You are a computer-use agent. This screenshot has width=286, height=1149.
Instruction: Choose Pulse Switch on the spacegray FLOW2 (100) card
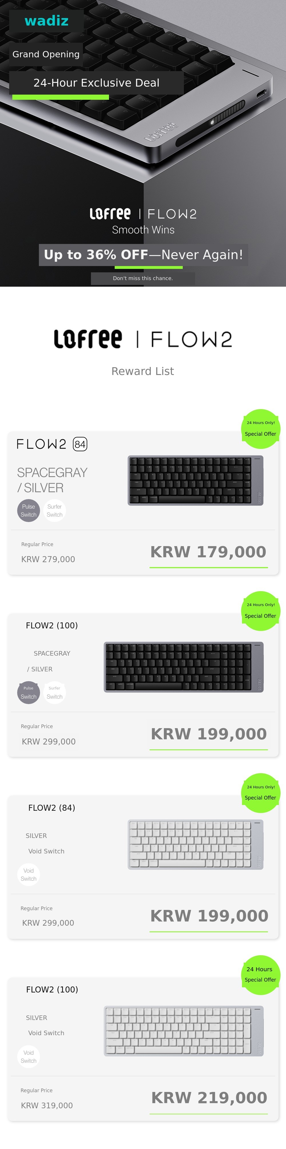pyautogui.click(x=29, y=693)
